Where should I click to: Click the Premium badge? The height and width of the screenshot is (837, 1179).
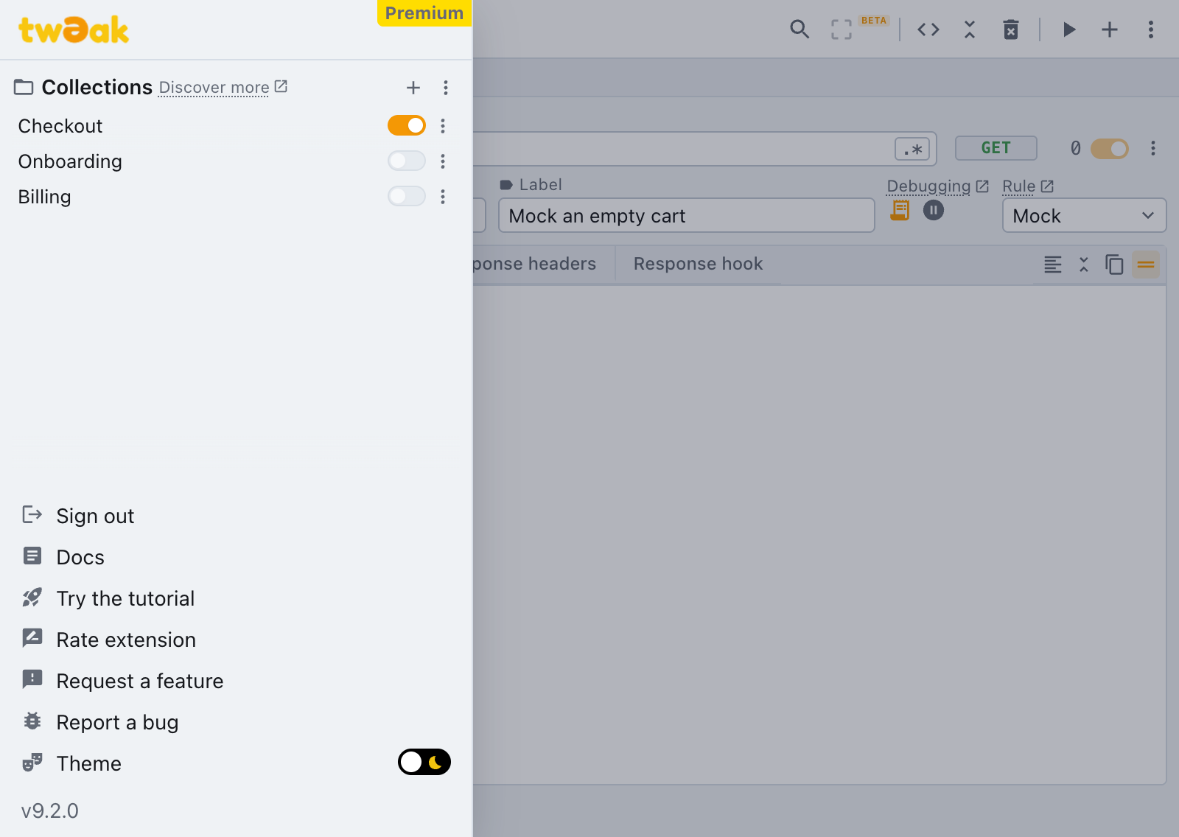point(424,13)
